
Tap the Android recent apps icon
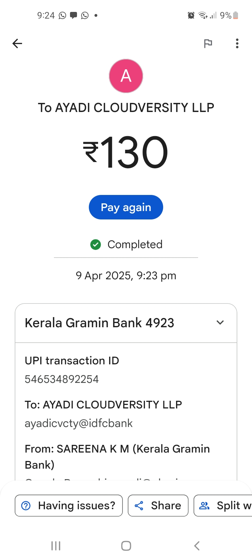tap(56, 546)
